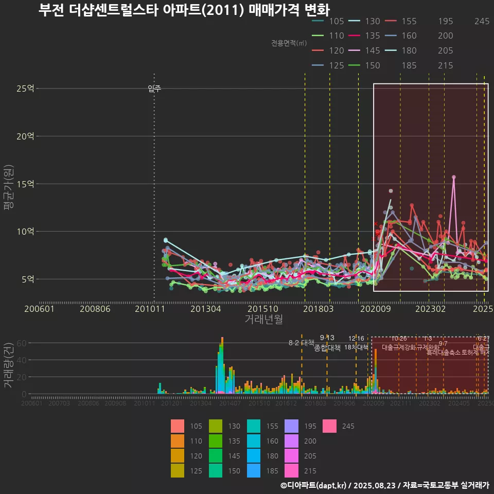
Task: Select the 202405 label on the volume chart axis
Action: point(458,403)
